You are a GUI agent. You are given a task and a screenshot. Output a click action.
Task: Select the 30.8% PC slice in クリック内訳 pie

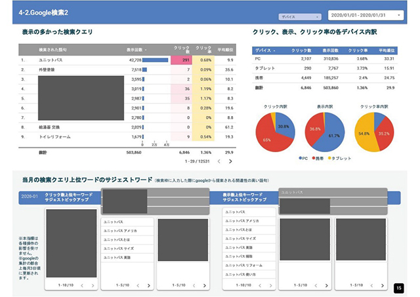pos(284,126)
